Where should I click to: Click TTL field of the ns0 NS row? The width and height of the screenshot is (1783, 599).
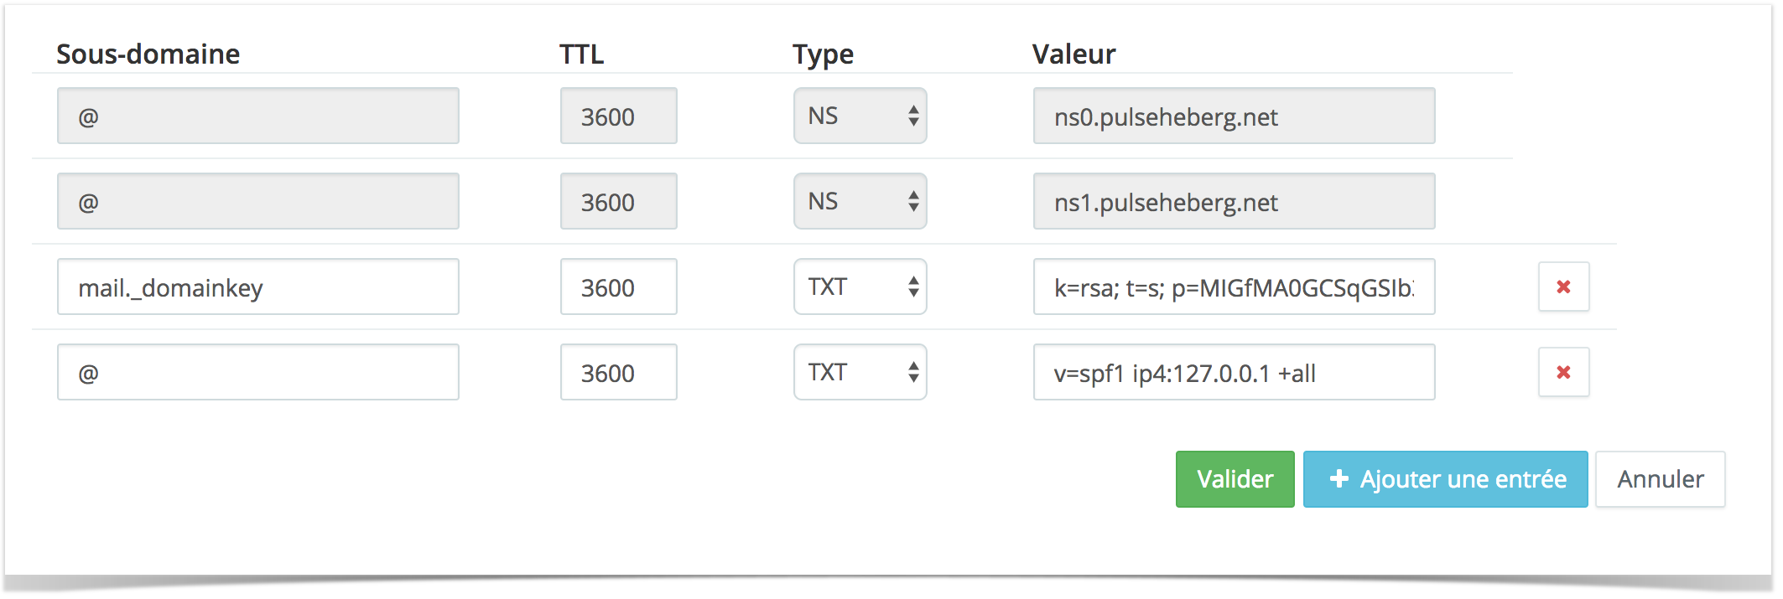click(619, 116)
